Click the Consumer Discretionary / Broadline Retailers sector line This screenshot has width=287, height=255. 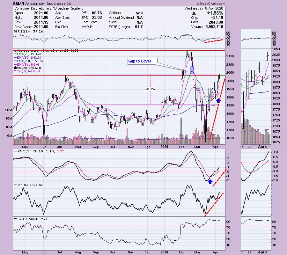49,8
